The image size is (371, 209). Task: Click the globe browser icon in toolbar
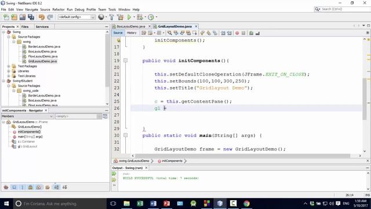tap(101, 17)
